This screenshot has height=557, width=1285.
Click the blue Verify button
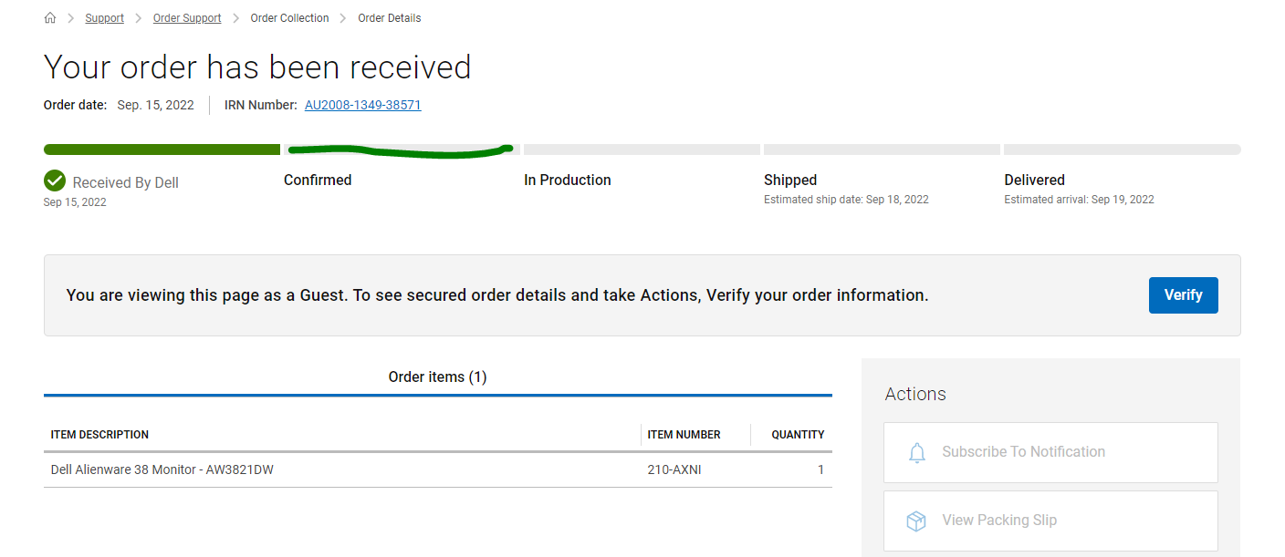pyautogui.click(x=1183, y=295)
